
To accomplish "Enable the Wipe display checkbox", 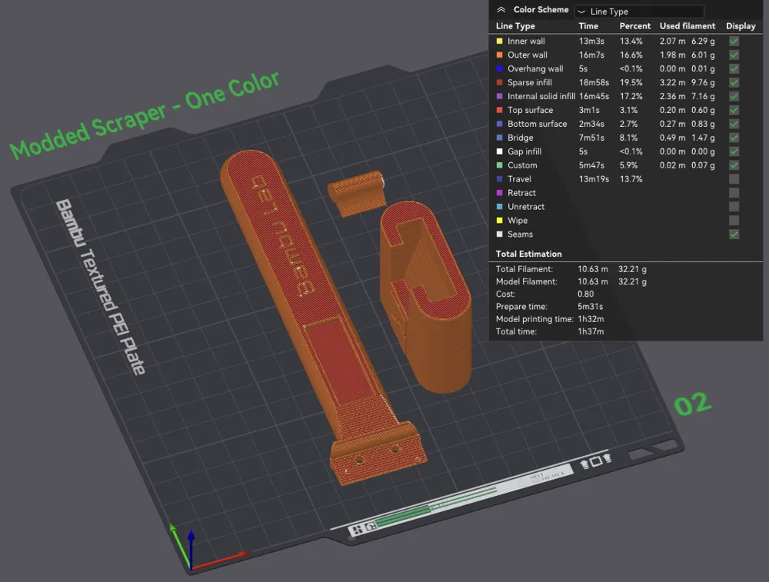I will [x=734, y=221].
